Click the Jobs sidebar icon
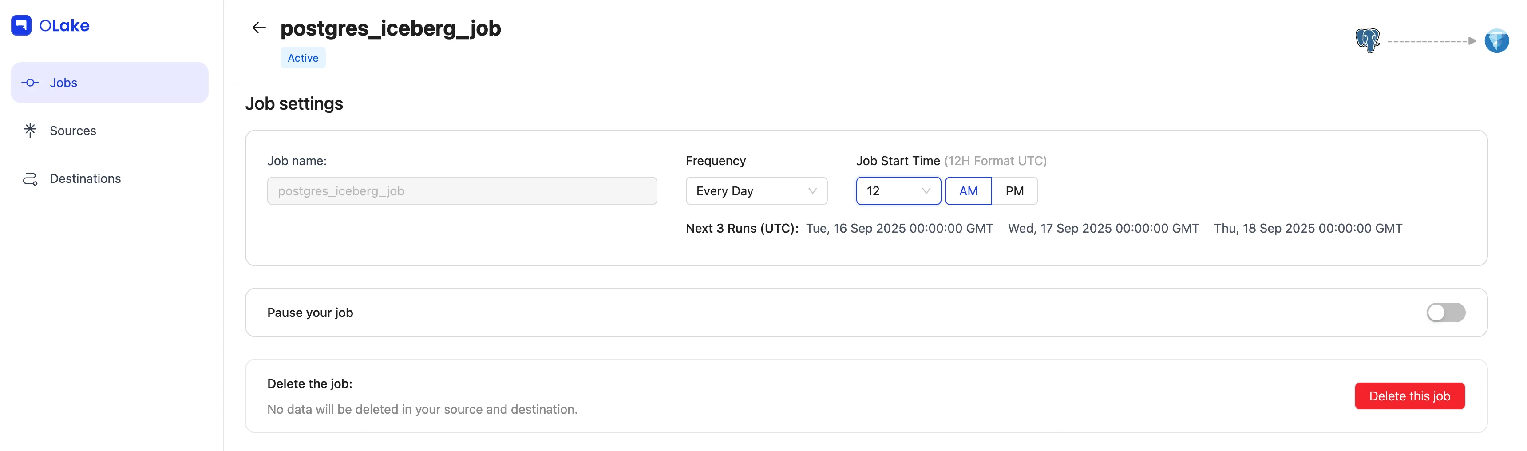The image size is (1527, 451). (x=30, y=83)
